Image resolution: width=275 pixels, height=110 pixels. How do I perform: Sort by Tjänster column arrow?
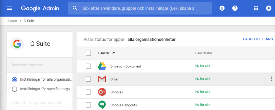pos(114,53)
